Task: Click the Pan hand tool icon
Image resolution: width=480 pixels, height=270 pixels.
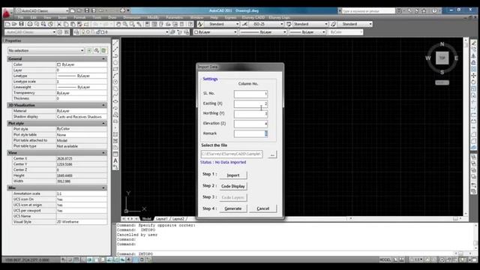Action: click(118, 24)
